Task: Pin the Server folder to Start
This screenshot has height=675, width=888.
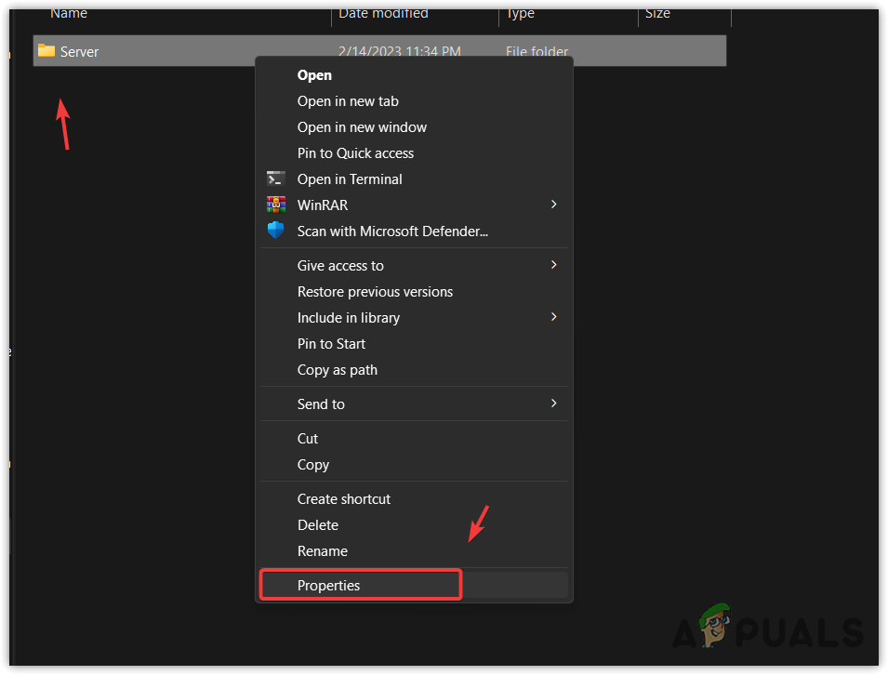Action: coord(331,343)
